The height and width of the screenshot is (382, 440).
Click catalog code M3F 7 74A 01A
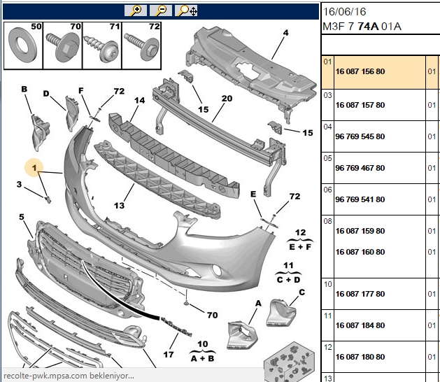tap(362, 27)
